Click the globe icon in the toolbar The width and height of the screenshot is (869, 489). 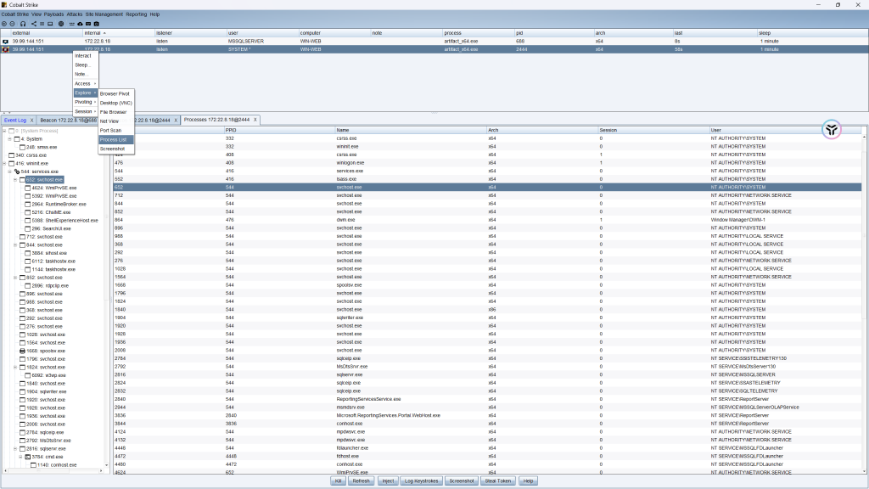(x=61, y=24)
